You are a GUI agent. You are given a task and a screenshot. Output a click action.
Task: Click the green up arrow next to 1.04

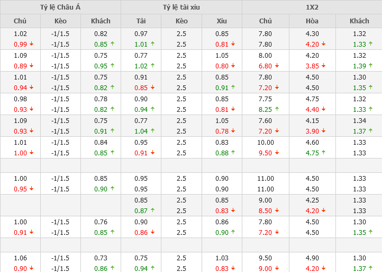(x=152, y=131)
